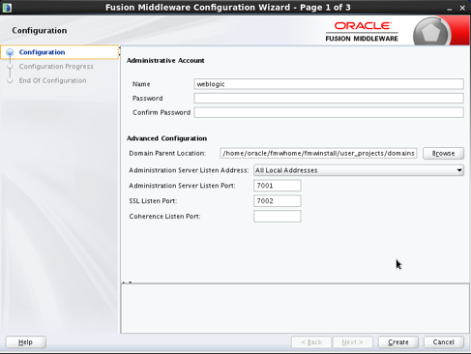
Task: Focus the Confirm Password field
Action: click(329, 112)
